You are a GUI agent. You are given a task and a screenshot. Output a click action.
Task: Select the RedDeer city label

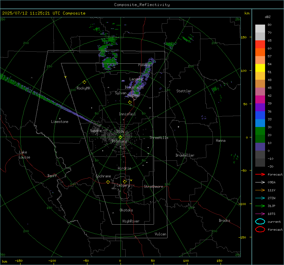pos(134,95)
